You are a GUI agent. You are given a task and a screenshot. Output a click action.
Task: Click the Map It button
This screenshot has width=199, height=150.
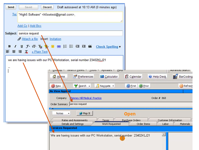tap(85, 113)
